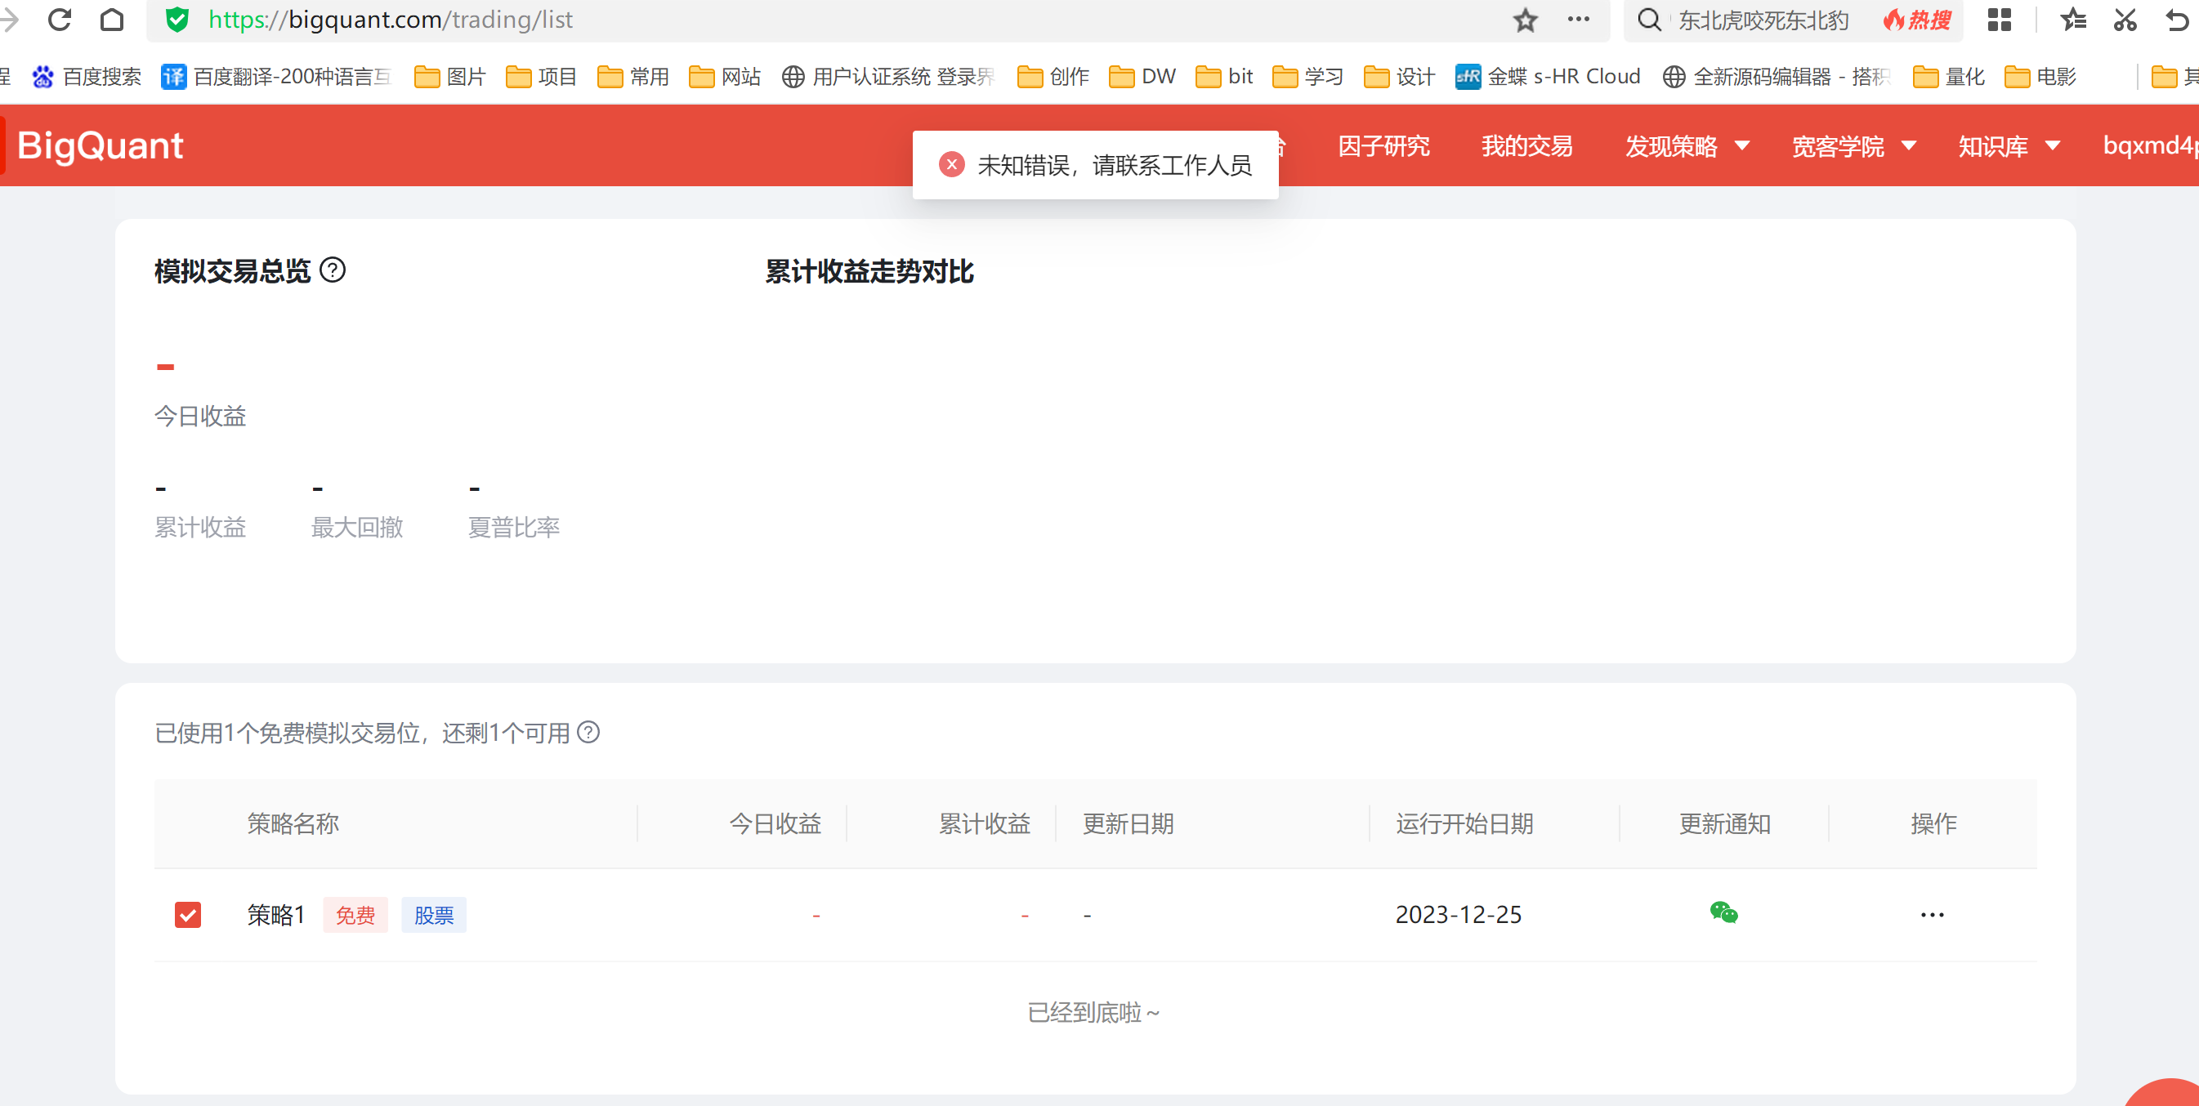The height and width of the screenshot is (1106, 2199).
Task: Uncheck the 策略1 row checkbox
Action: coord(188,915)
